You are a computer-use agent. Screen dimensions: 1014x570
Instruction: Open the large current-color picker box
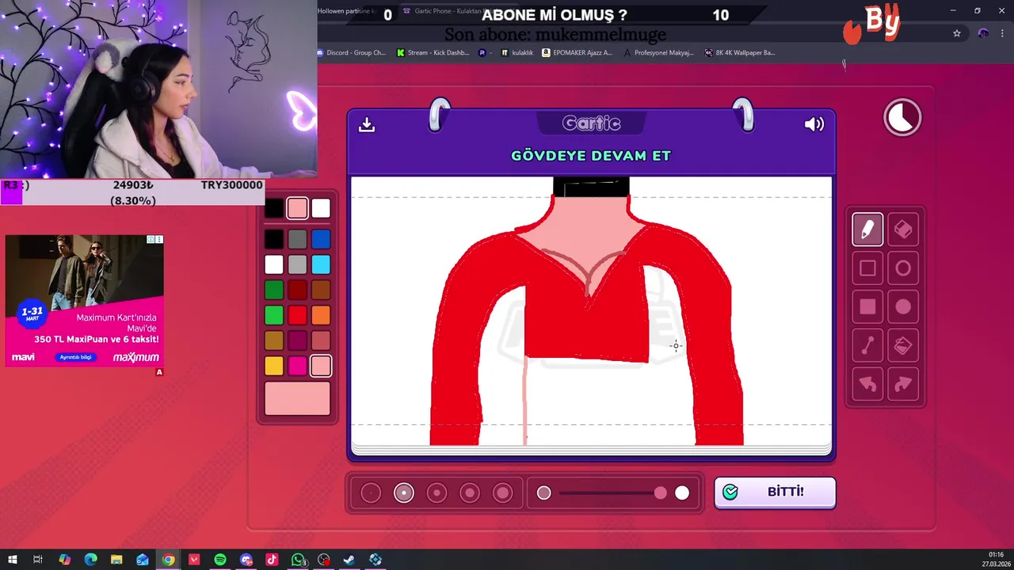(x=297, y=398)
